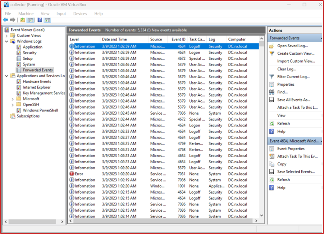The width and height of the screenshot is (324, 234).
Task: Click the Find binoculars action
Action: [x=282, y=92]
